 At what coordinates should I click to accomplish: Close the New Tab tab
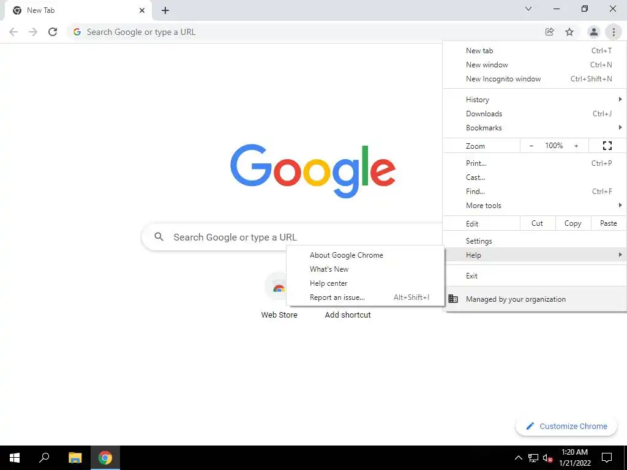click(x=142, y=10)
